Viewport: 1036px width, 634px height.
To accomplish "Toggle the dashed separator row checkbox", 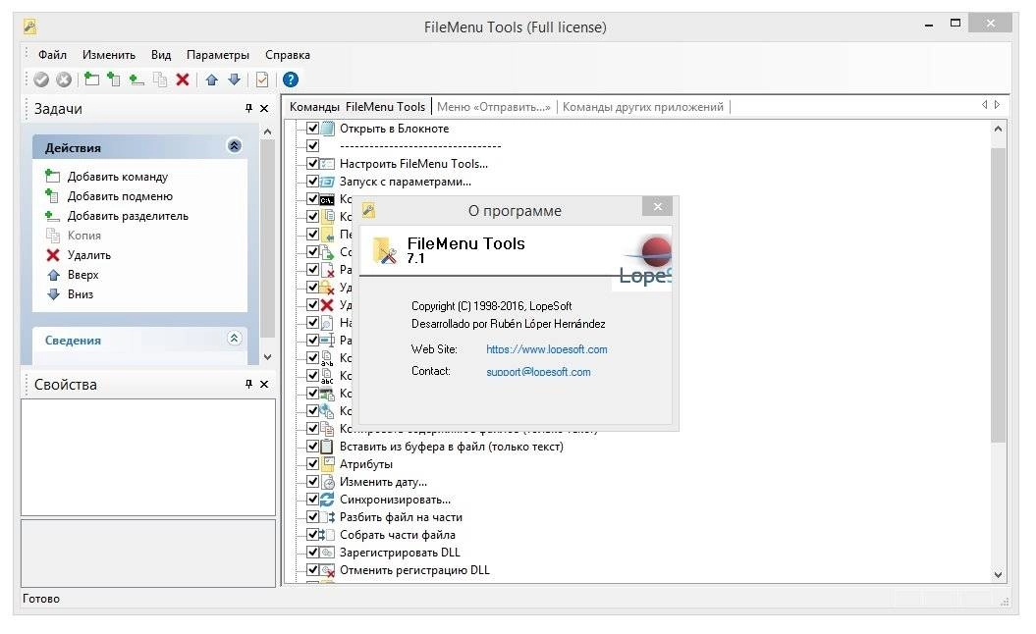I will coord(313,145).
